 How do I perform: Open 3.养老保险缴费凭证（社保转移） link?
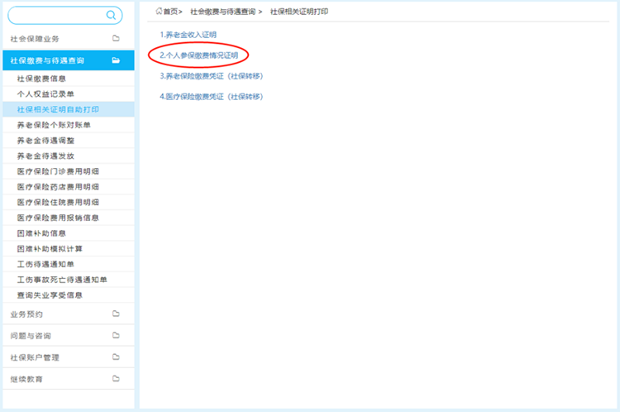(211, 76)
